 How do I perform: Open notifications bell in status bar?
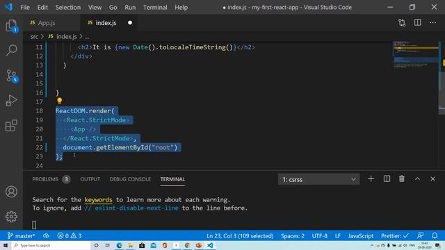click(x=435, y=236)
